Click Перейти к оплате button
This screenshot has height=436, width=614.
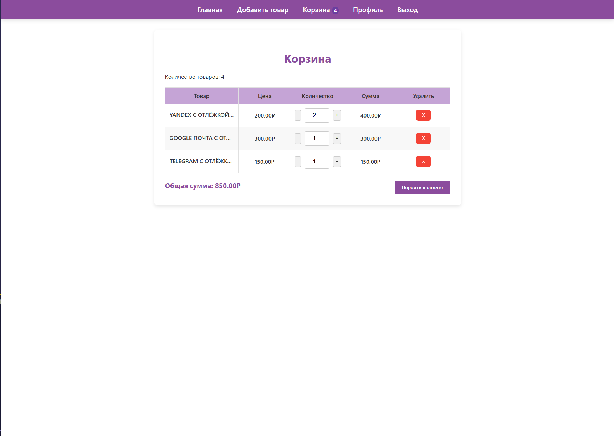point(423,188)
